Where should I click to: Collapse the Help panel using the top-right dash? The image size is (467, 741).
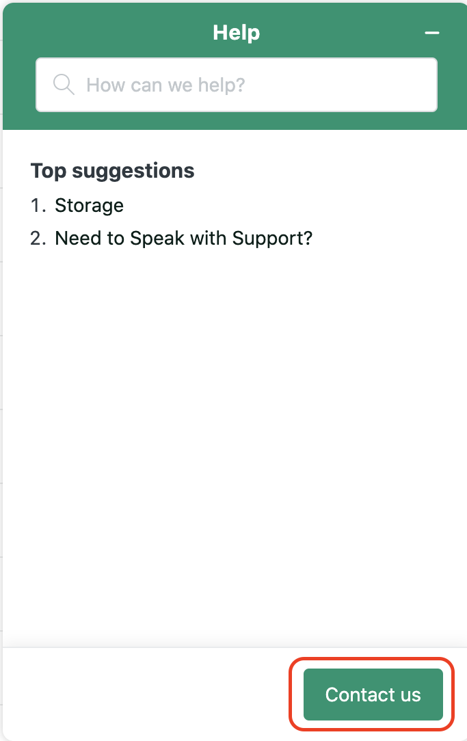431,33
